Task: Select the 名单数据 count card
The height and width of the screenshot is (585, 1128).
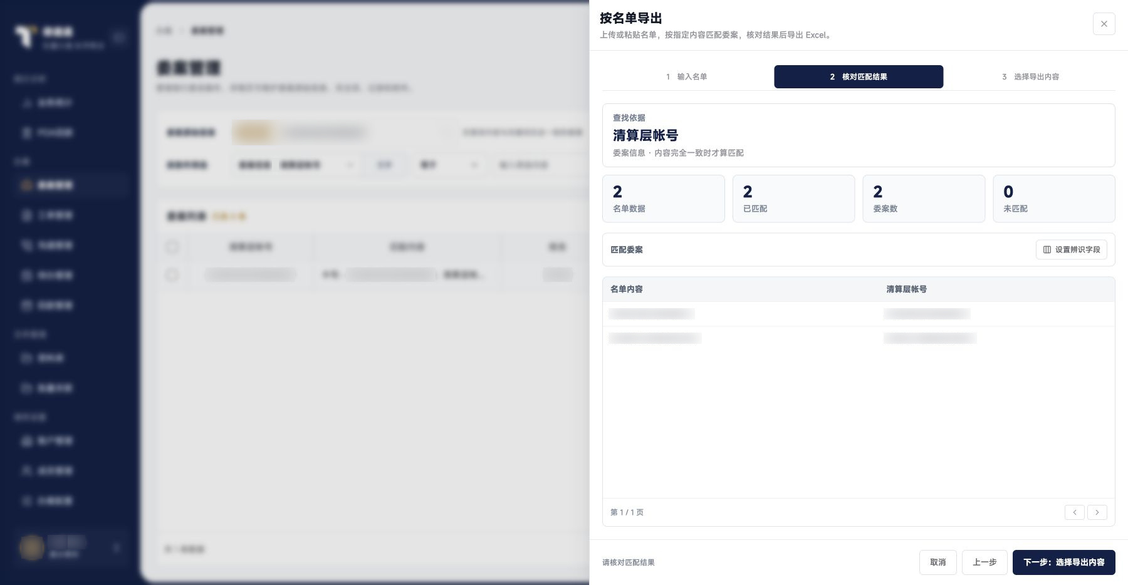Action: pyautogui.click(x=664, y=199)
